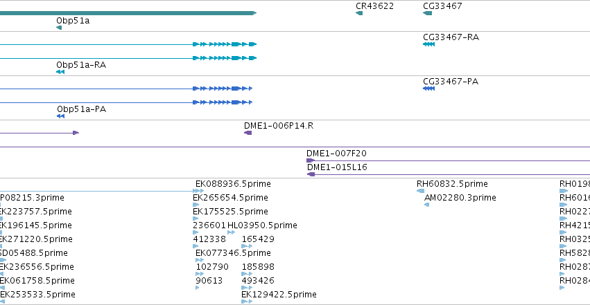Click the CG33467-PA CDS glyph
This screenshot has height=305, width=590.
428,89
